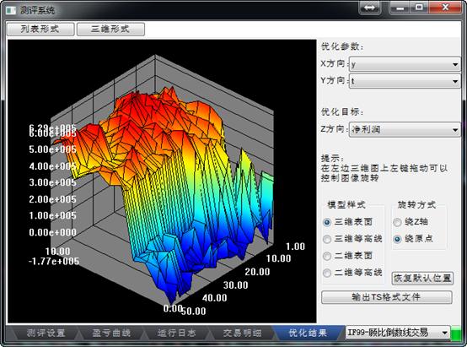The image size is (467, 347).
Task: Switch to the 盈亏曲线 tab
Action: pos(111,333)
